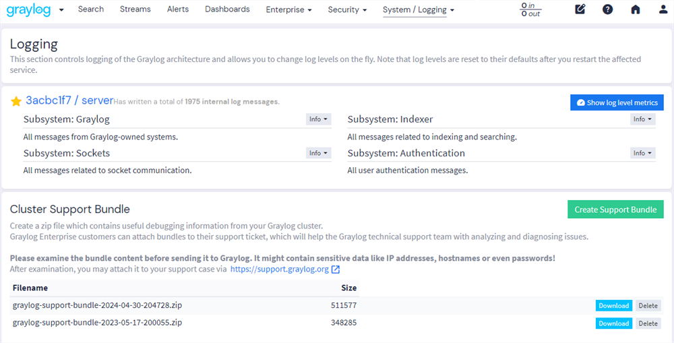Expand the Enterprise menu

pyautogui.click(x=289, y=9)
